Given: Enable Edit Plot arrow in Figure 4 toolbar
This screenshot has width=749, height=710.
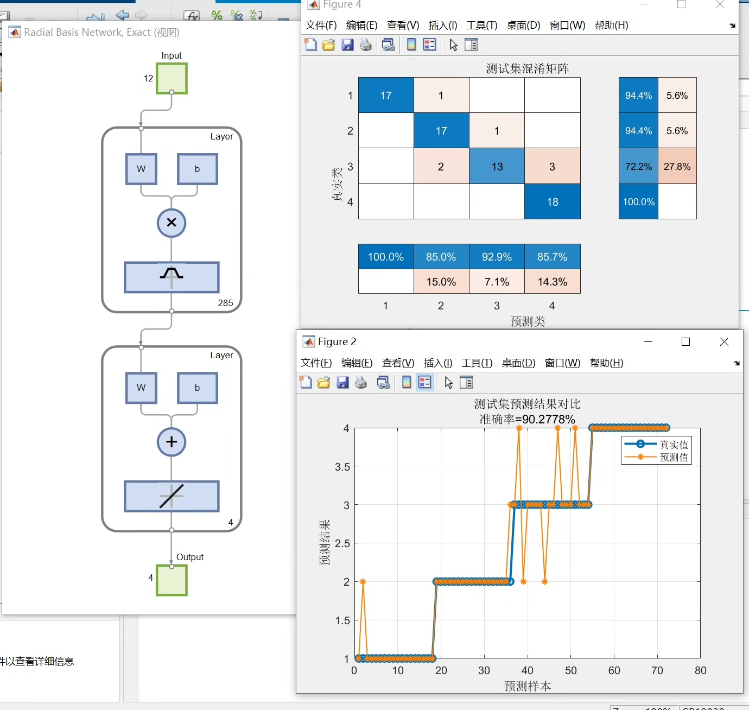Looking at the screenshot, I should click(x=453, y=45).
